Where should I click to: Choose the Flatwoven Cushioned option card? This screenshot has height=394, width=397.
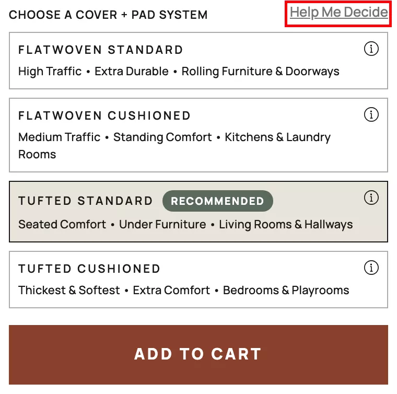coord(198,135)
